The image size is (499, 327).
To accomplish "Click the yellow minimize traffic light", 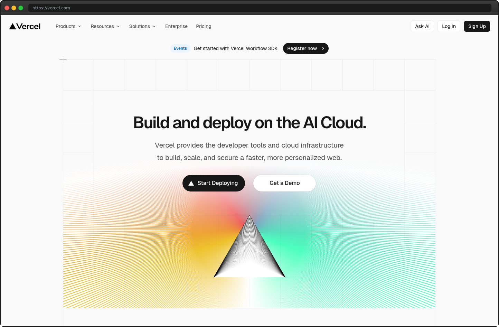I will 13,7.
